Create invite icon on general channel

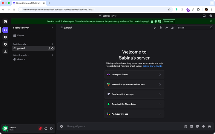[49, 49]
